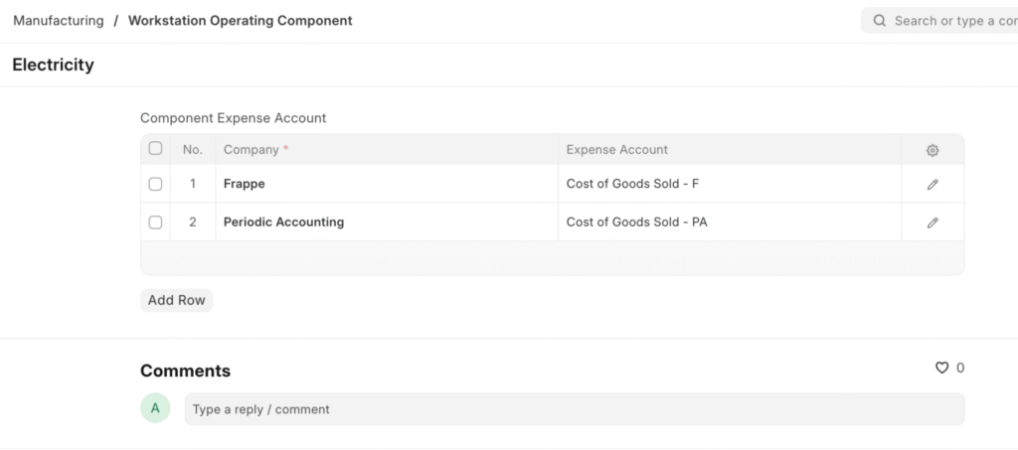Select the Periodic Accounting row checkbox
The height and width of the screenshot is (450, 1018).
pos(155,223)
